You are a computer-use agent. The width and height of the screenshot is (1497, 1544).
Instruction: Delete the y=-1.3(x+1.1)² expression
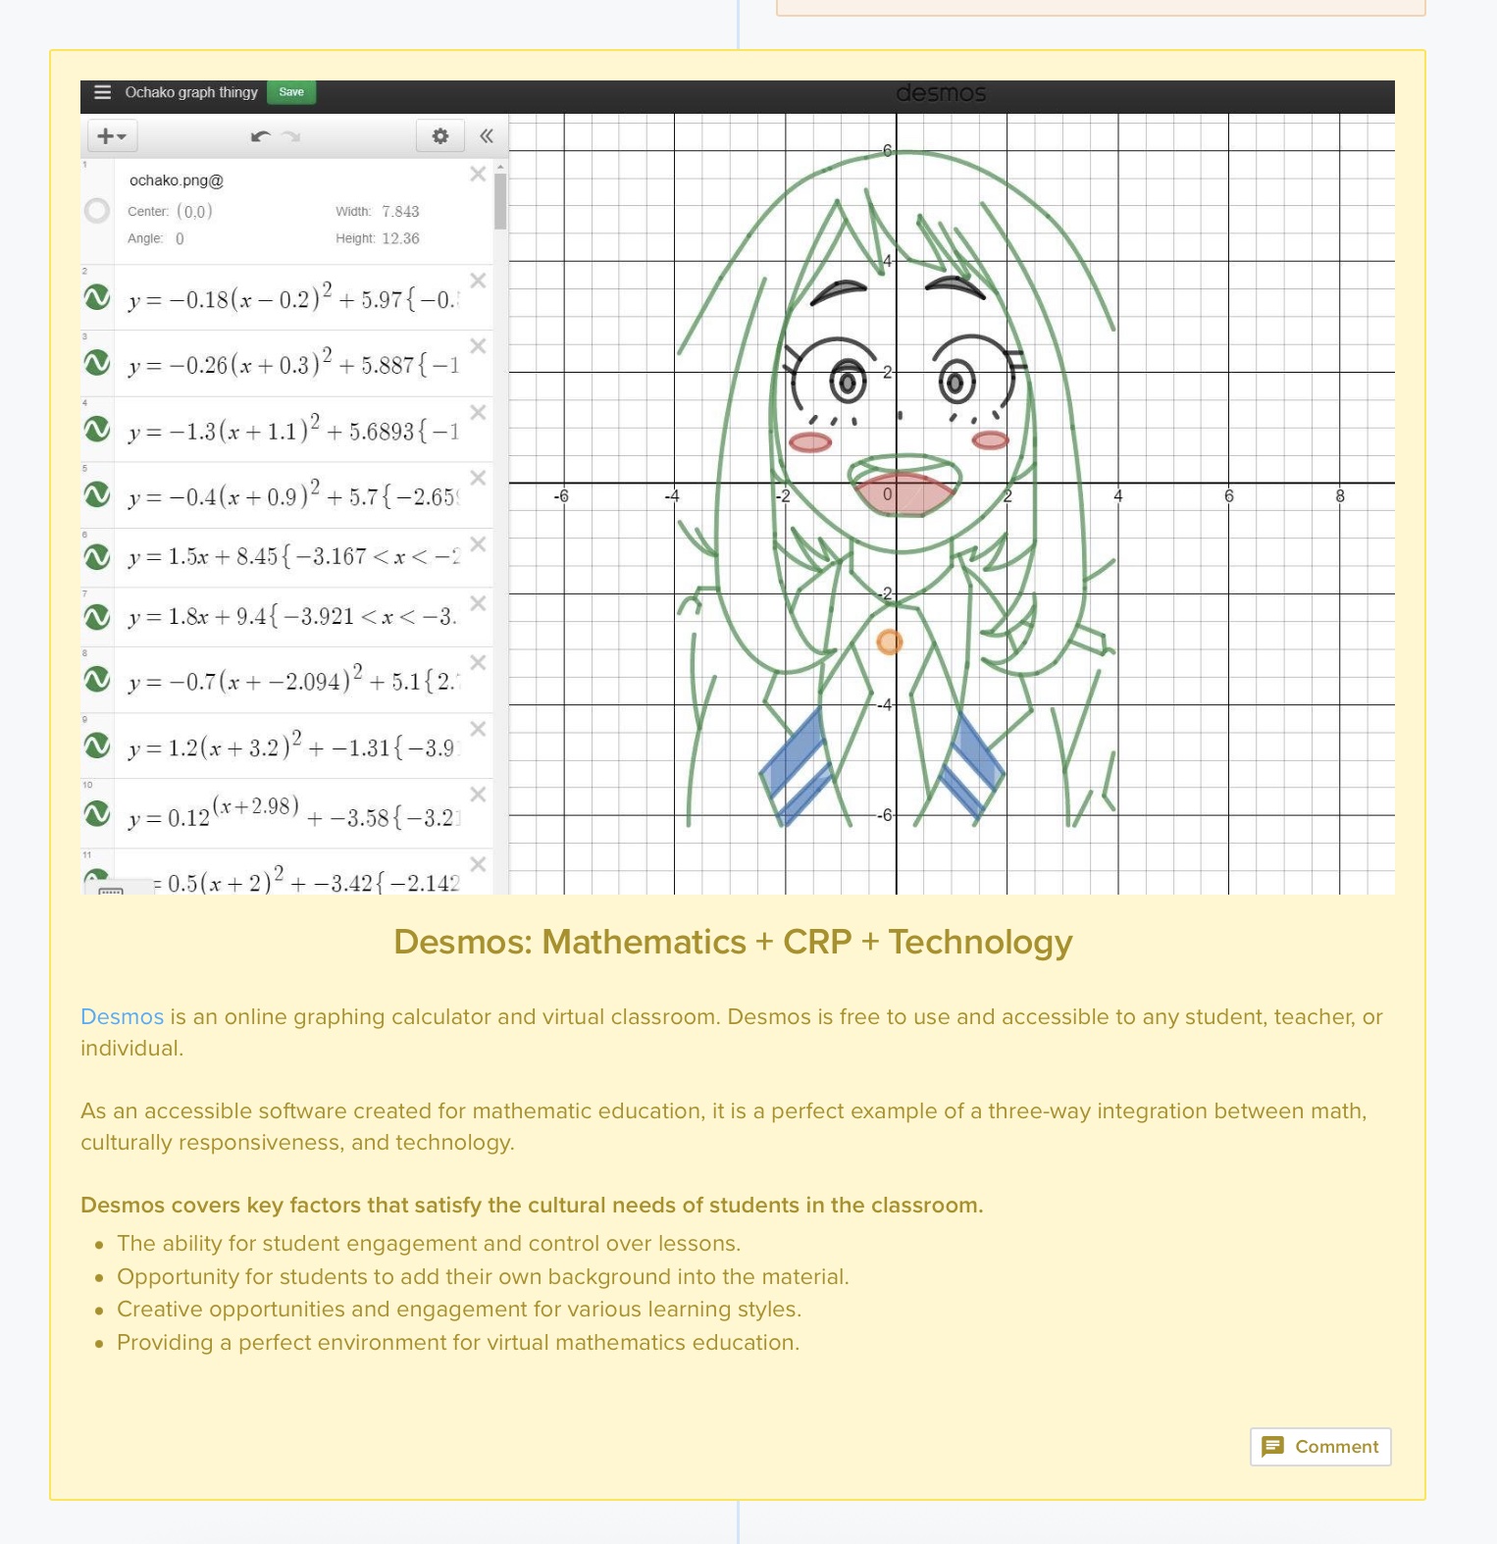[x=478, y=412]
